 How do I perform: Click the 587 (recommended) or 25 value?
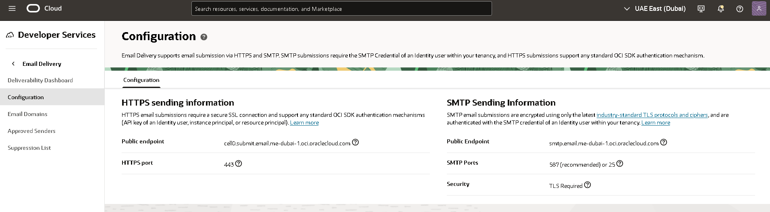(x=582, y=165)
